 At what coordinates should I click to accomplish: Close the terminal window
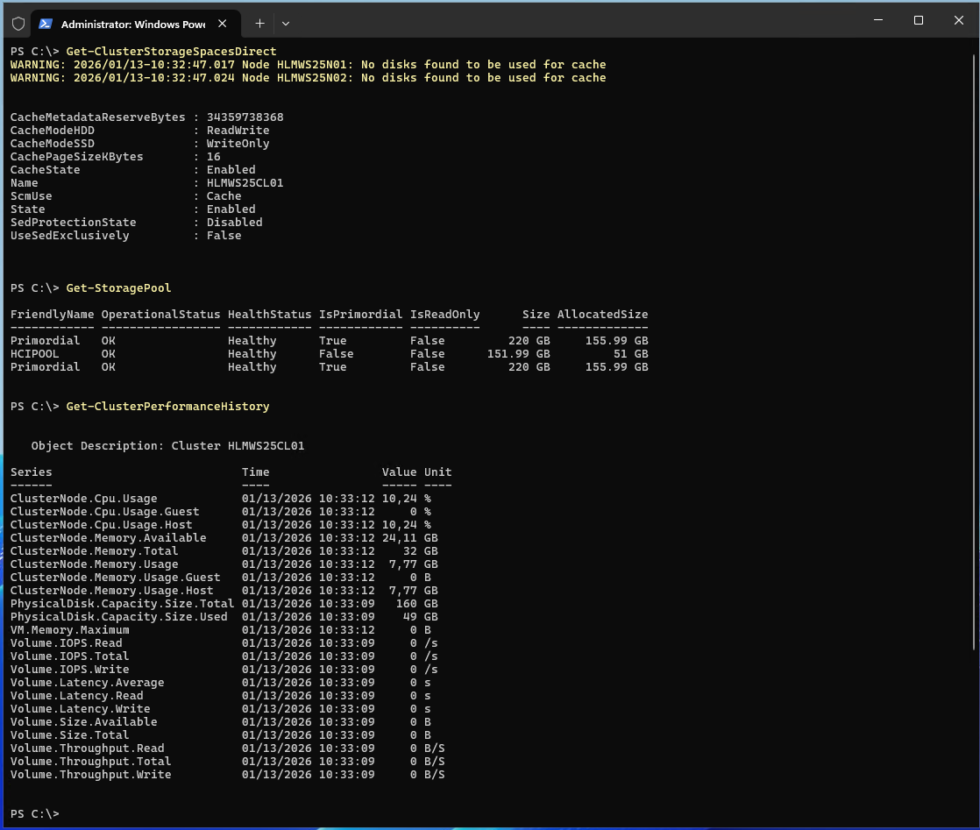click(x=958, y=20)
